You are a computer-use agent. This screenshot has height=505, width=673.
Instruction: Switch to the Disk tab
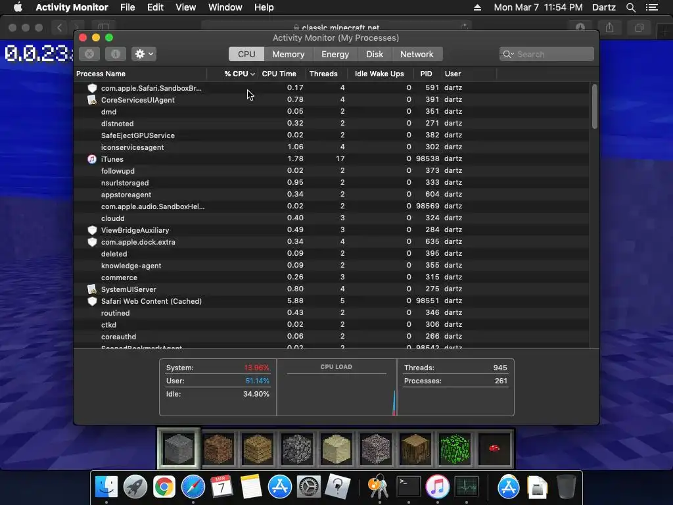click(x=375, y=54)
